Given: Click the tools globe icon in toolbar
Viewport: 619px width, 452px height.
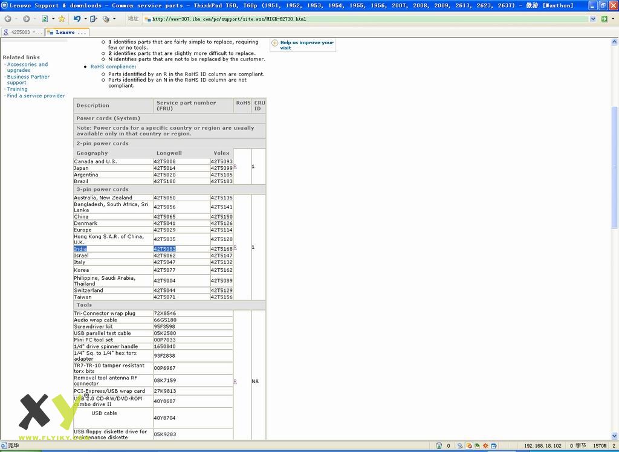Looking at the screenshot, I should pos(106,19).
